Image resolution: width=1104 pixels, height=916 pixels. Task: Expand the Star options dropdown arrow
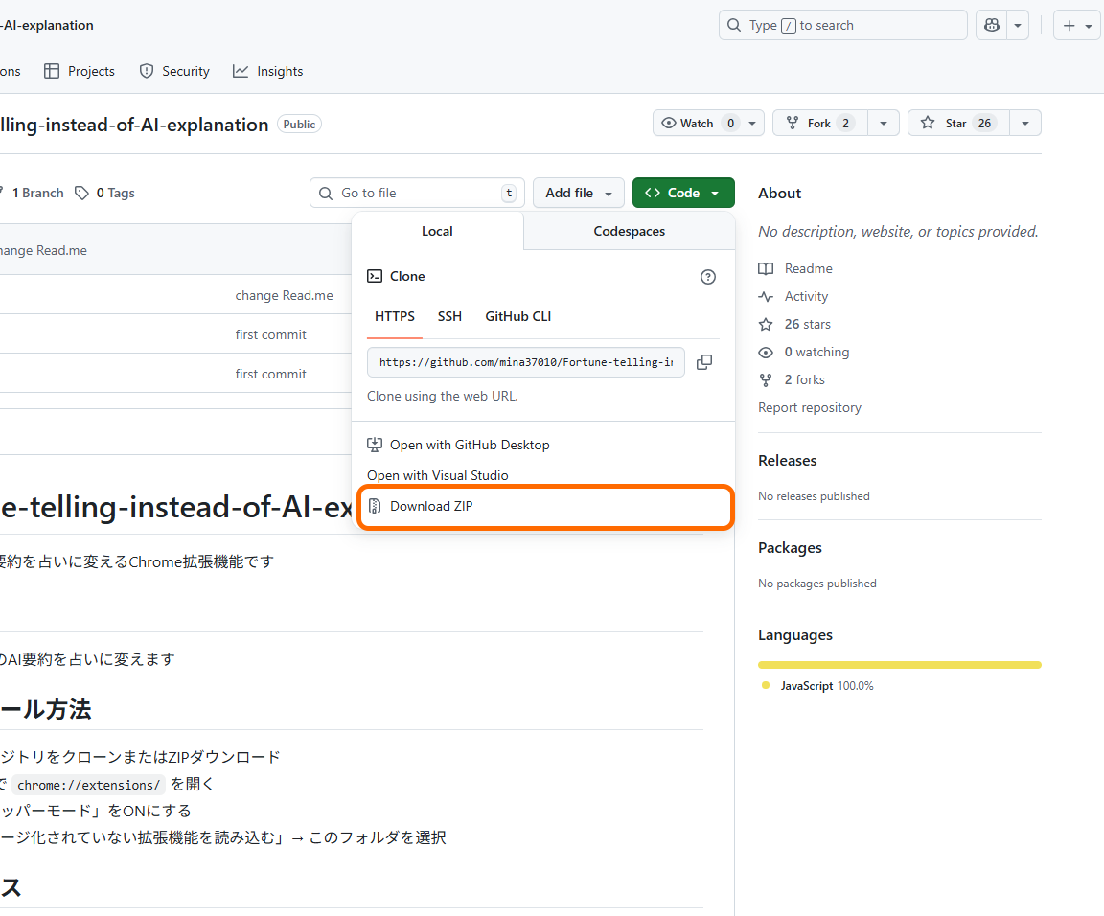(1024, 123)
